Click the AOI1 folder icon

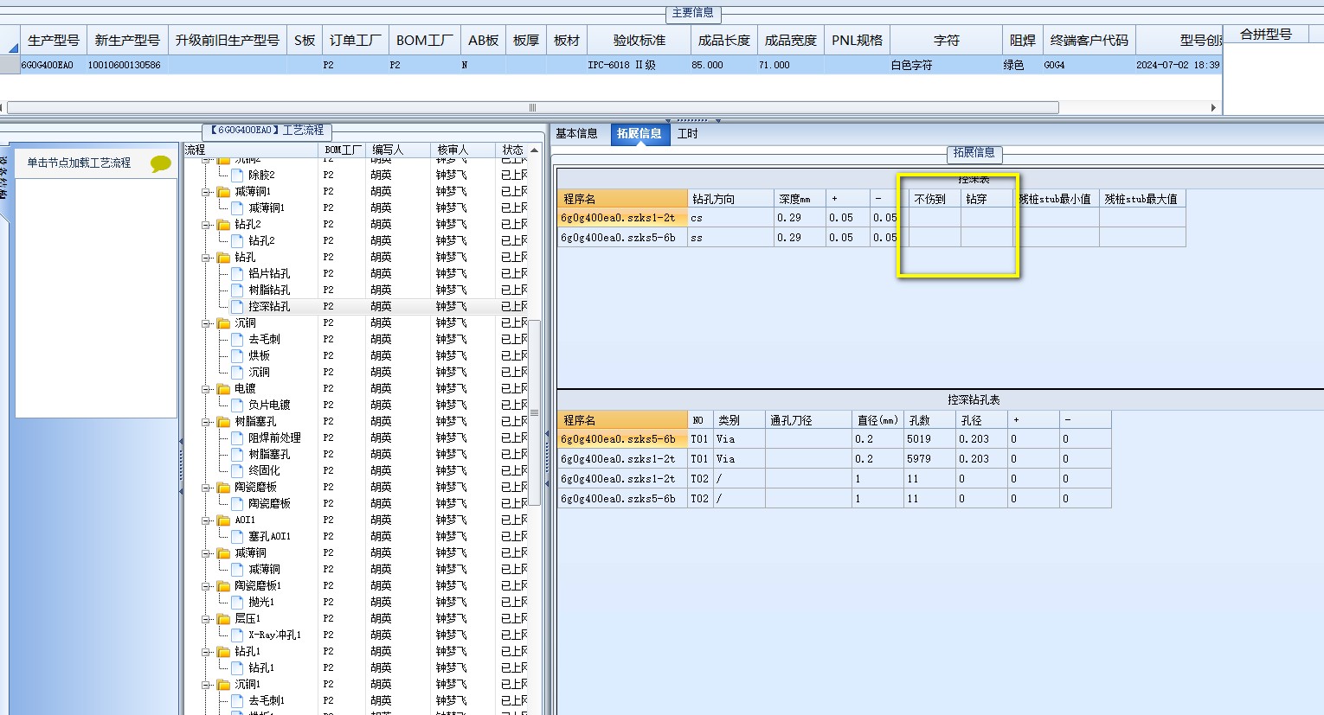[x=223, y=520]
